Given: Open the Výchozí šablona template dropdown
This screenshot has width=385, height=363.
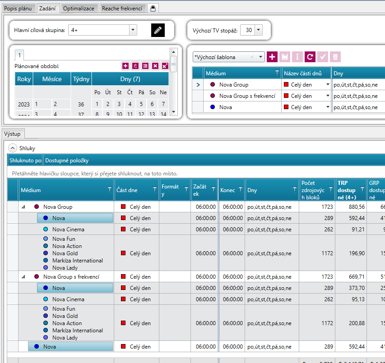Looking at the screenshot, I should point(260,57).
